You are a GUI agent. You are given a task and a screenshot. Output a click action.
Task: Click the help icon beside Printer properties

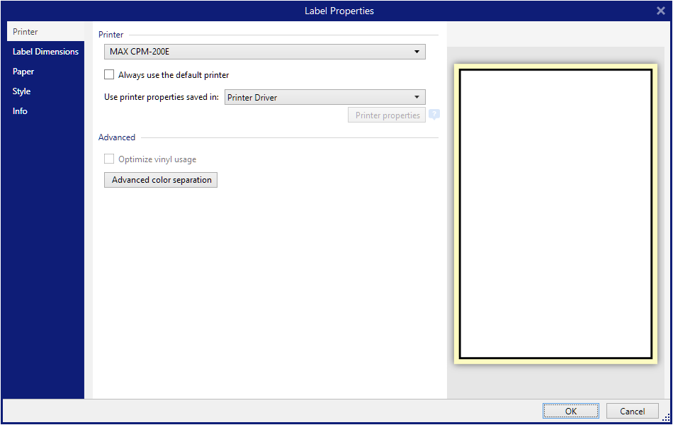(434, 115)
